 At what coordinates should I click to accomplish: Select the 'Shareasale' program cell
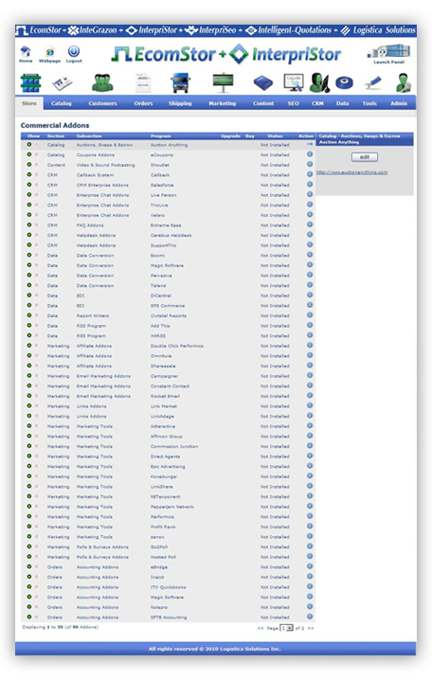point(163,366)
